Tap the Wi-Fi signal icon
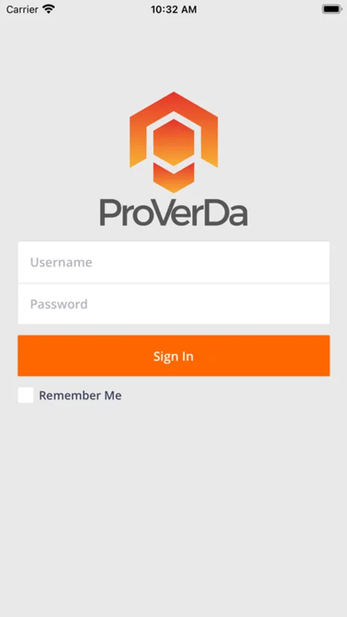 pos(49,9)
